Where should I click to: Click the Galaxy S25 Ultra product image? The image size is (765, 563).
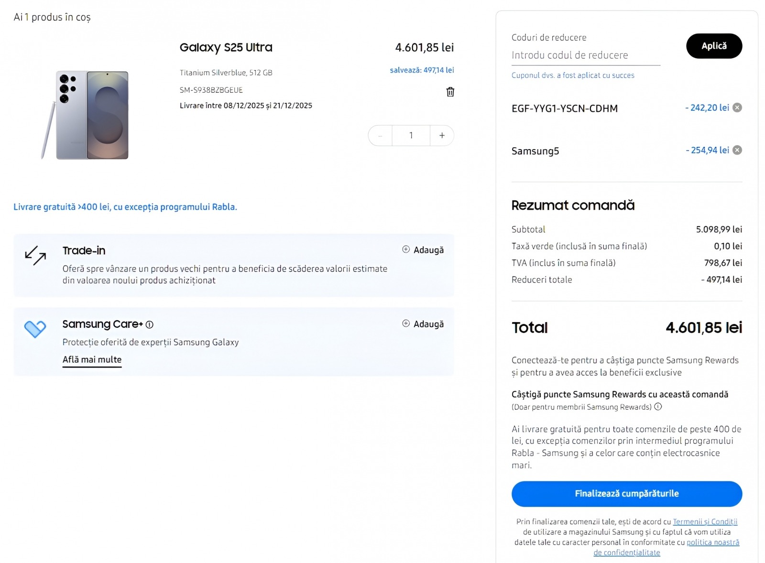(86, 115)
